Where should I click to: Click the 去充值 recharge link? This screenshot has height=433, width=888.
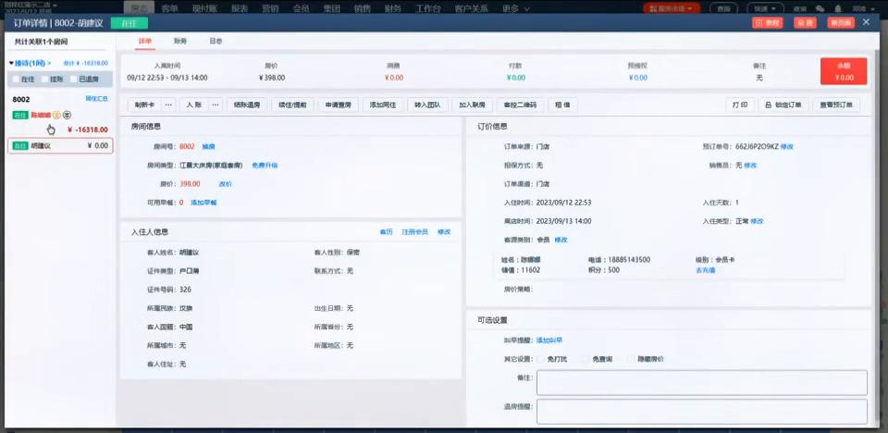[705, 270]
